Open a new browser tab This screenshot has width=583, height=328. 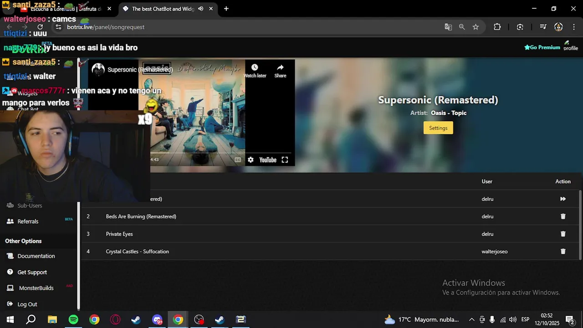click(226, 9)
